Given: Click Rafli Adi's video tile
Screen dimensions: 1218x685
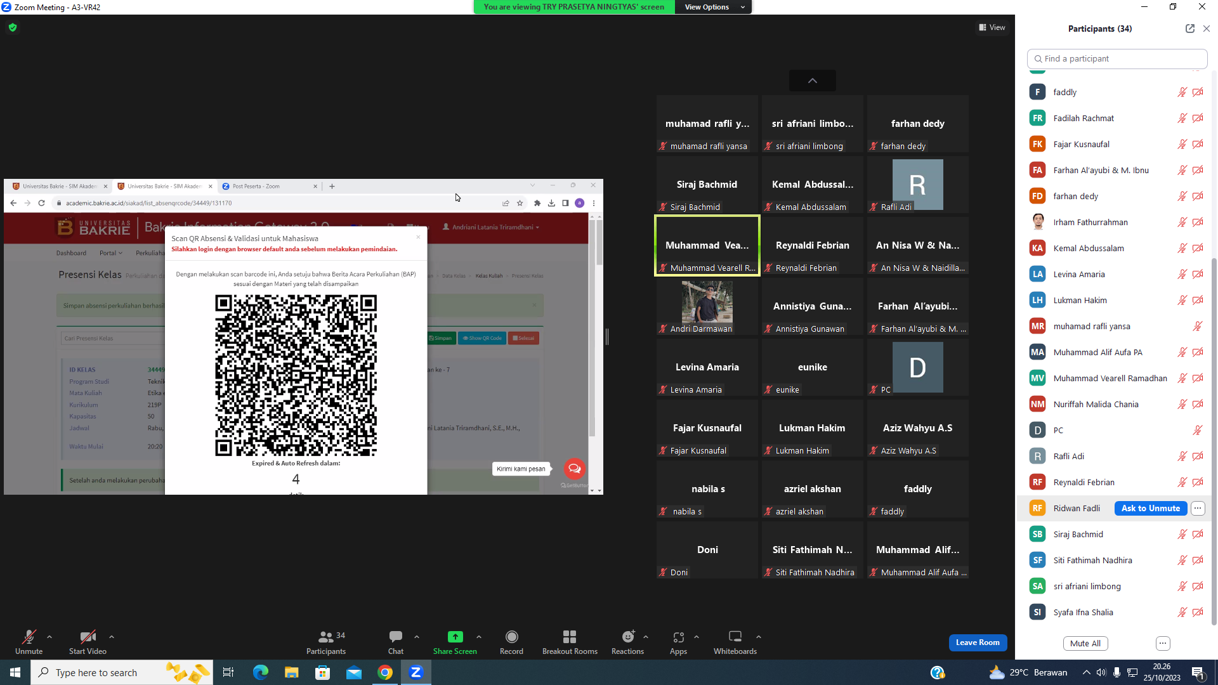Looking at the screenshot, I should (x=918, y=185).
